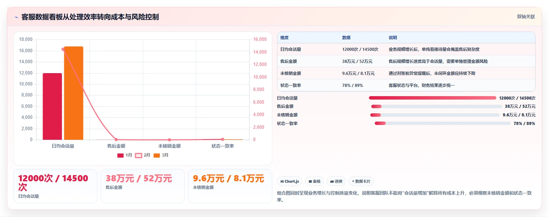Screen dimensions: 549x217
Task: Click the 未核销金额 x-axis label
Action: click(169, 146)
